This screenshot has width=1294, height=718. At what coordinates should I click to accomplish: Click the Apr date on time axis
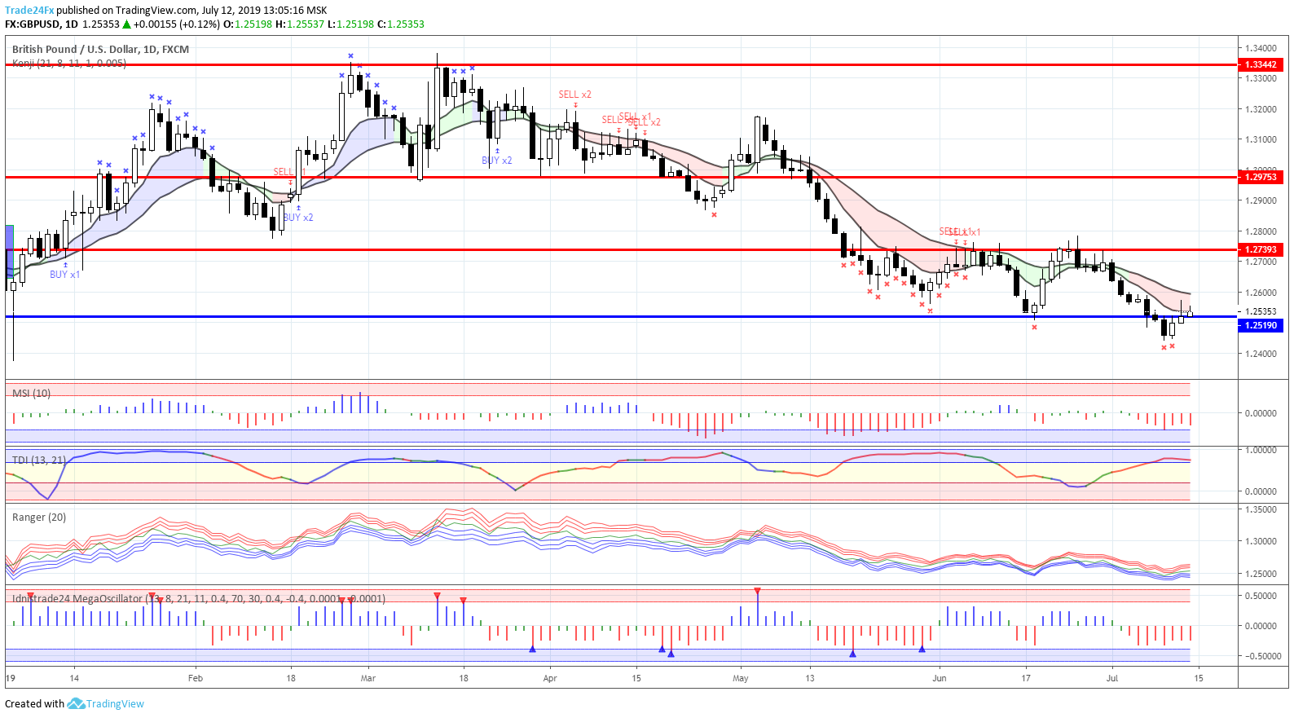point(550,678)
